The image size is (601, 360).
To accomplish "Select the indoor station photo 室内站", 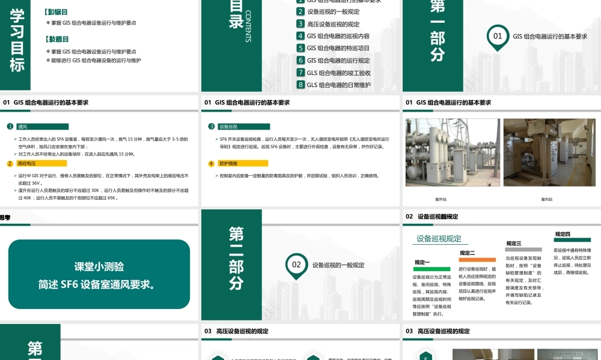I will coord(549,152).
